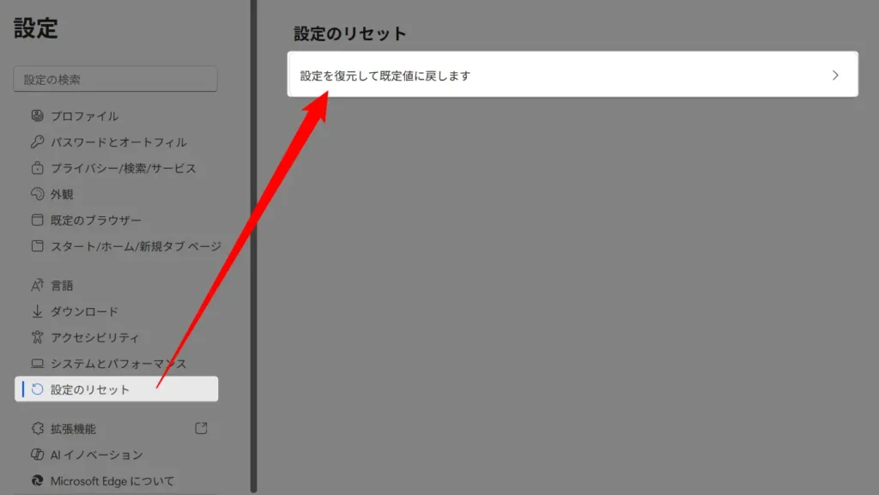Click 設定を復元して既定値に戻します text
The width and height of the screenshot is (879, 495).
385,75
